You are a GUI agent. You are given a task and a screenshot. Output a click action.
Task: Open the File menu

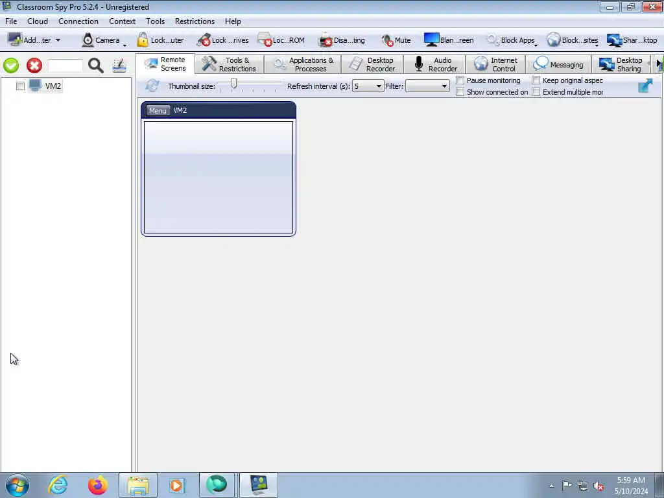(11, 21)
